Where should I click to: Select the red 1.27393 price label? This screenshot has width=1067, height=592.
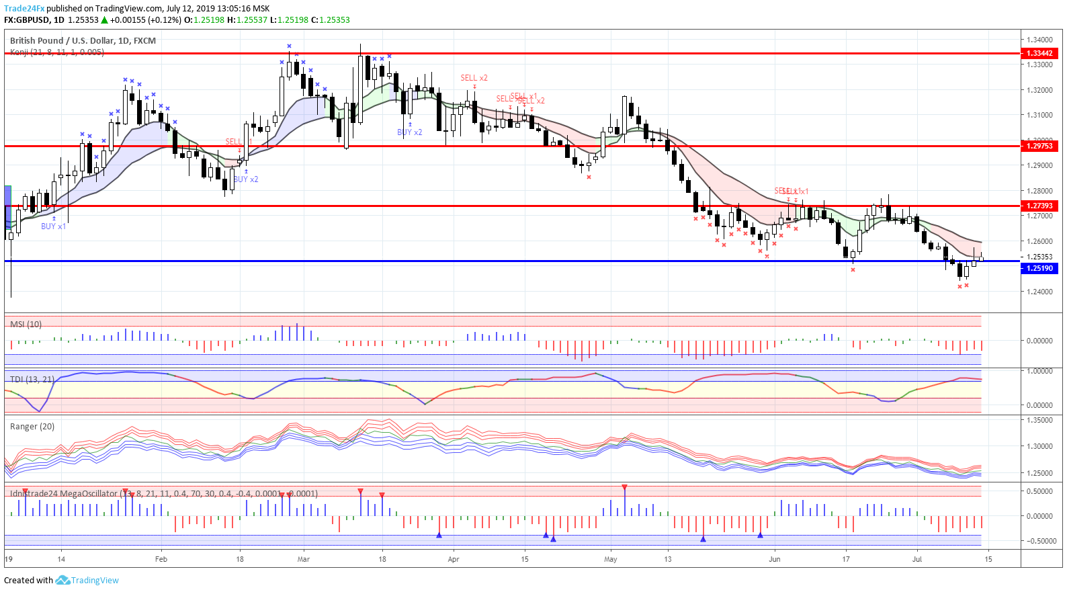tap(1039, 206)
